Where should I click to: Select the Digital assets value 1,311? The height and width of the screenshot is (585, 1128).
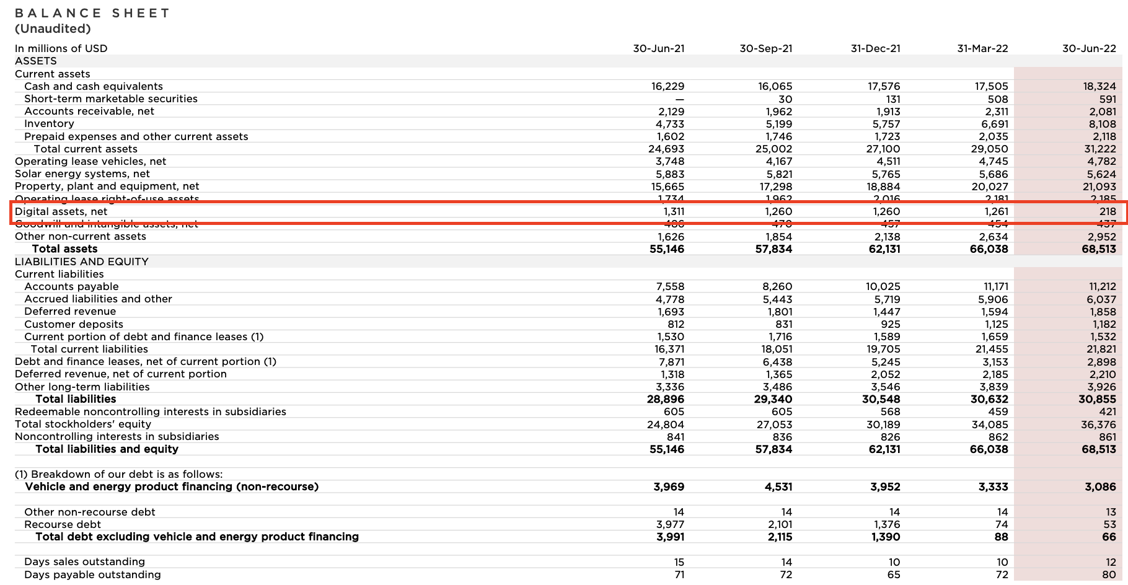(674, 211)
